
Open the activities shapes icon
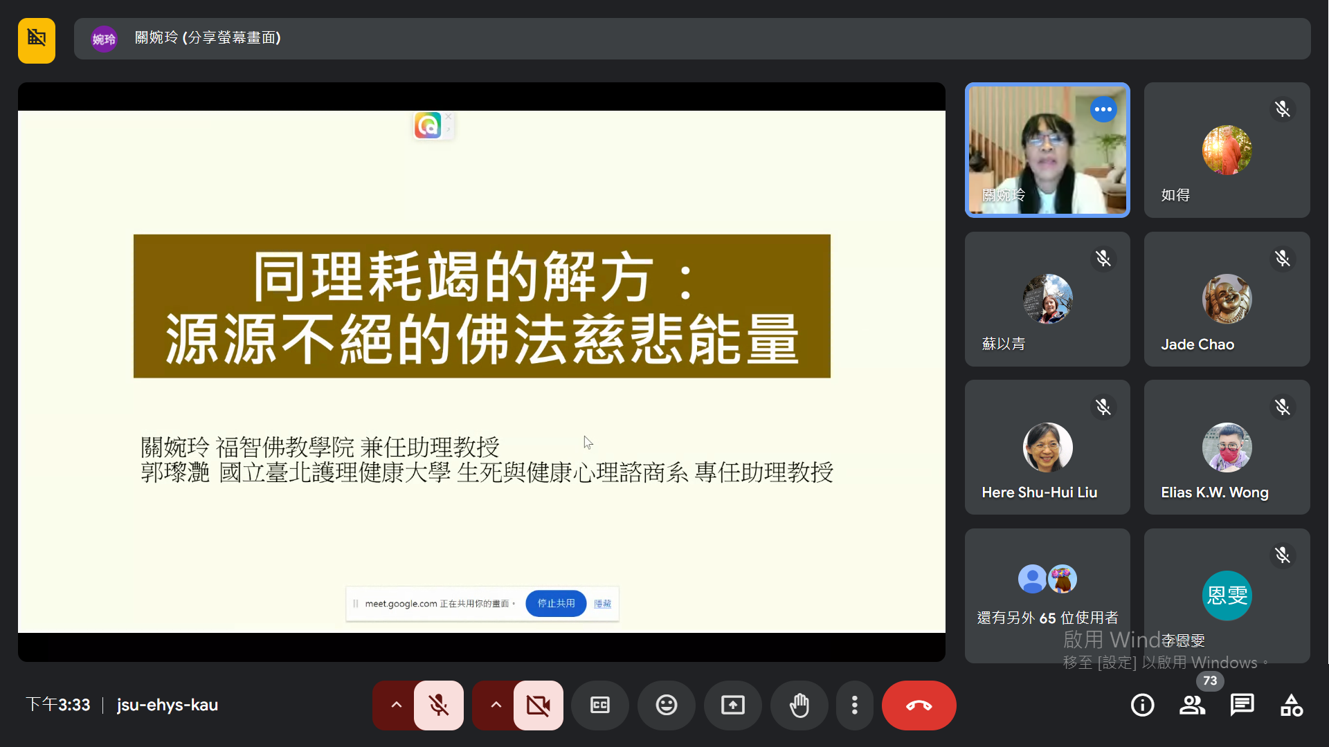click(1292, 705)
